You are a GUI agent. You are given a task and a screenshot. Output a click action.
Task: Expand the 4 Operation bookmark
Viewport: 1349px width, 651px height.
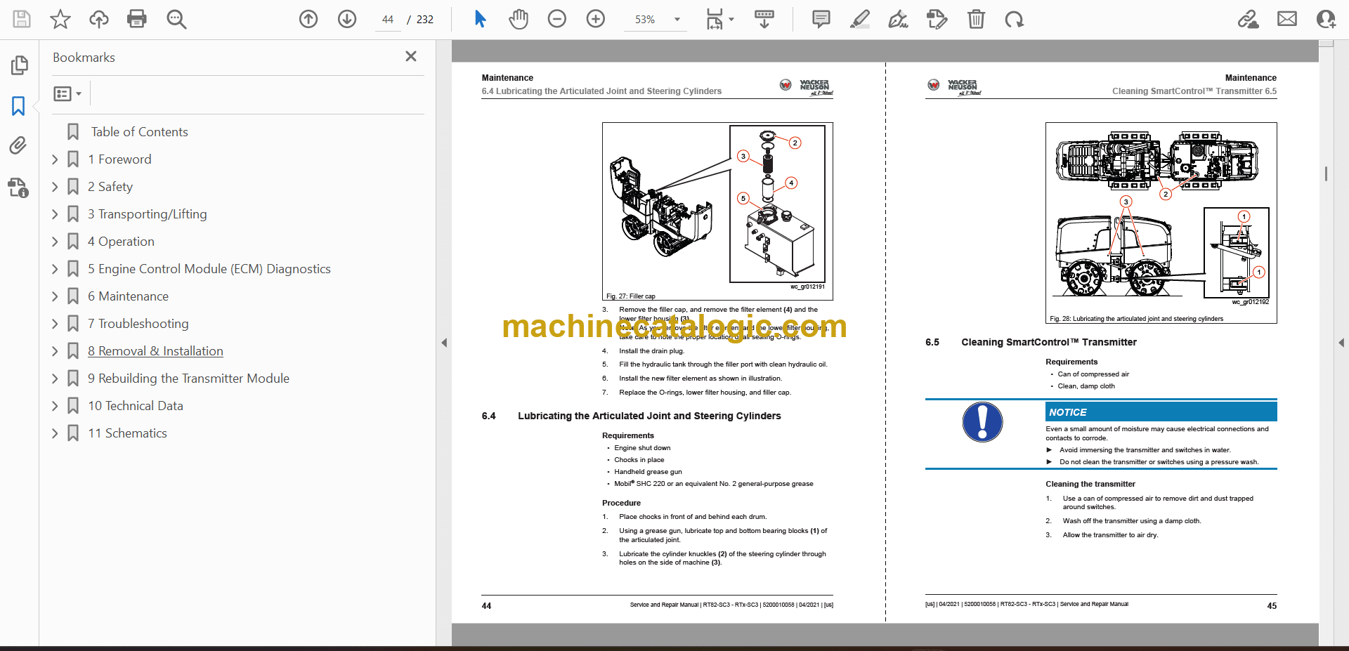pos(55,242)
